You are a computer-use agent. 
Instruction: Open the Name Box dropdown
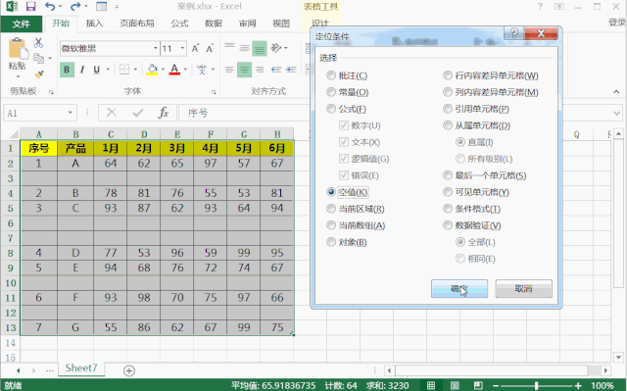70,113
